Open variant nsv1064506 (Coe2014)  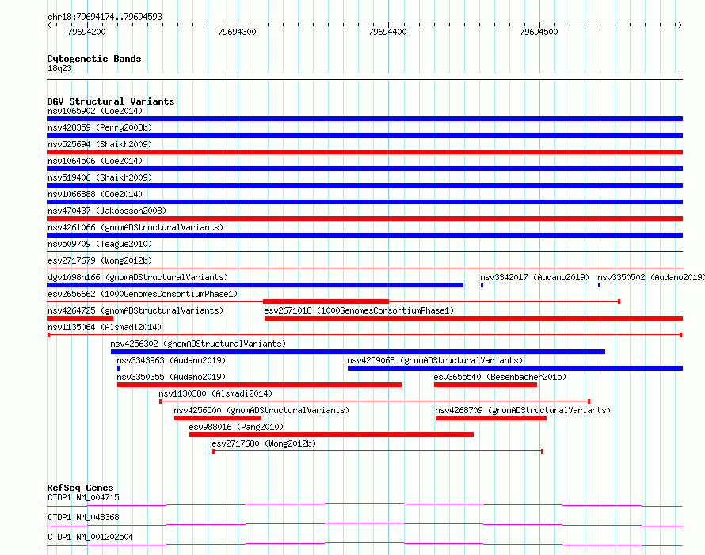(95, 161)
